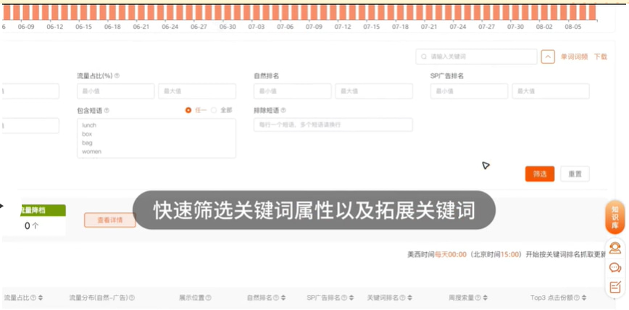629x310 pixels.
Task: Show help for 展示位置 column
Action: (208, 298)
